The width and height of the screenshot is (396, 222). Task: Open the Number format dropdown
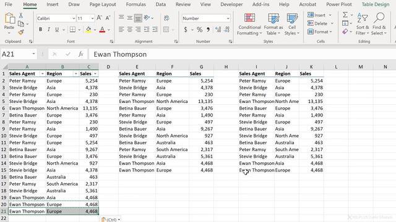click(x=228, y=18)
